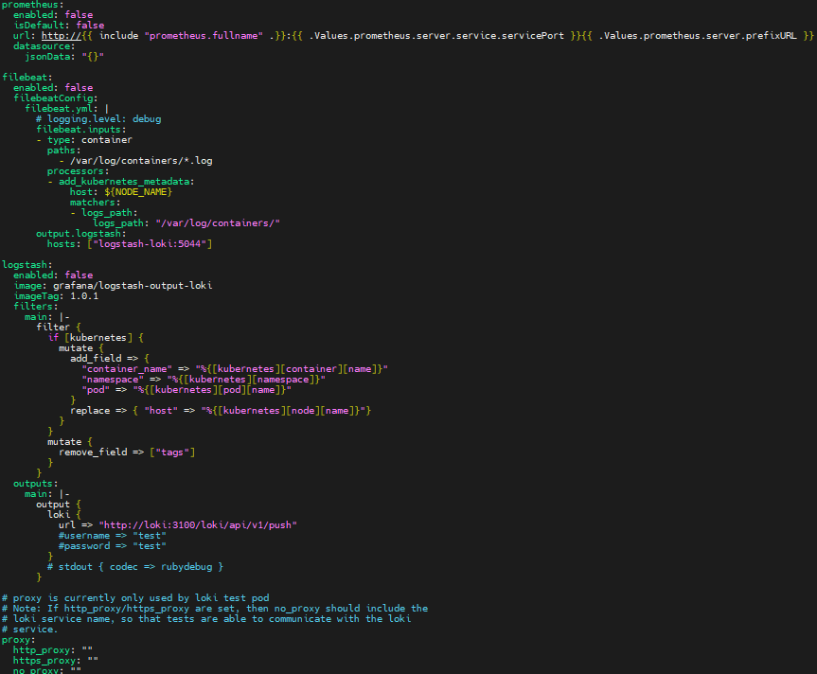Click "filebeat.inputs:" line
Screen dimensions: 817x674
pyautogui.click(x=81, y=129)
